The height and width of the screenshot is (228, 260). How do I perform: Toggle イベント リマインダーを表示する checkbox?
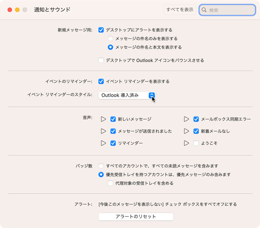pyautogui.click(x=101, y=81)
